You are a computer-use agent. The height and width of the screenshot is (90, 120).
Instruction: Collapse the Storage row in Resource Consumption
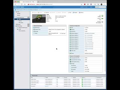coord(69,63)
